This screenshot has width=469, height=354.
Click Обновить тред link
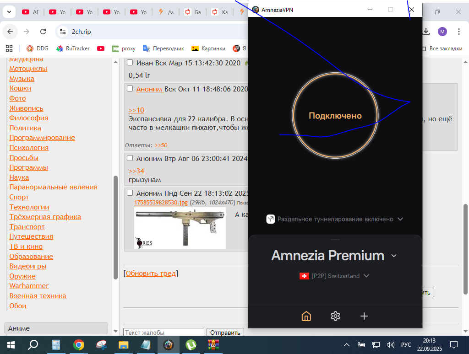click(151, 274)
